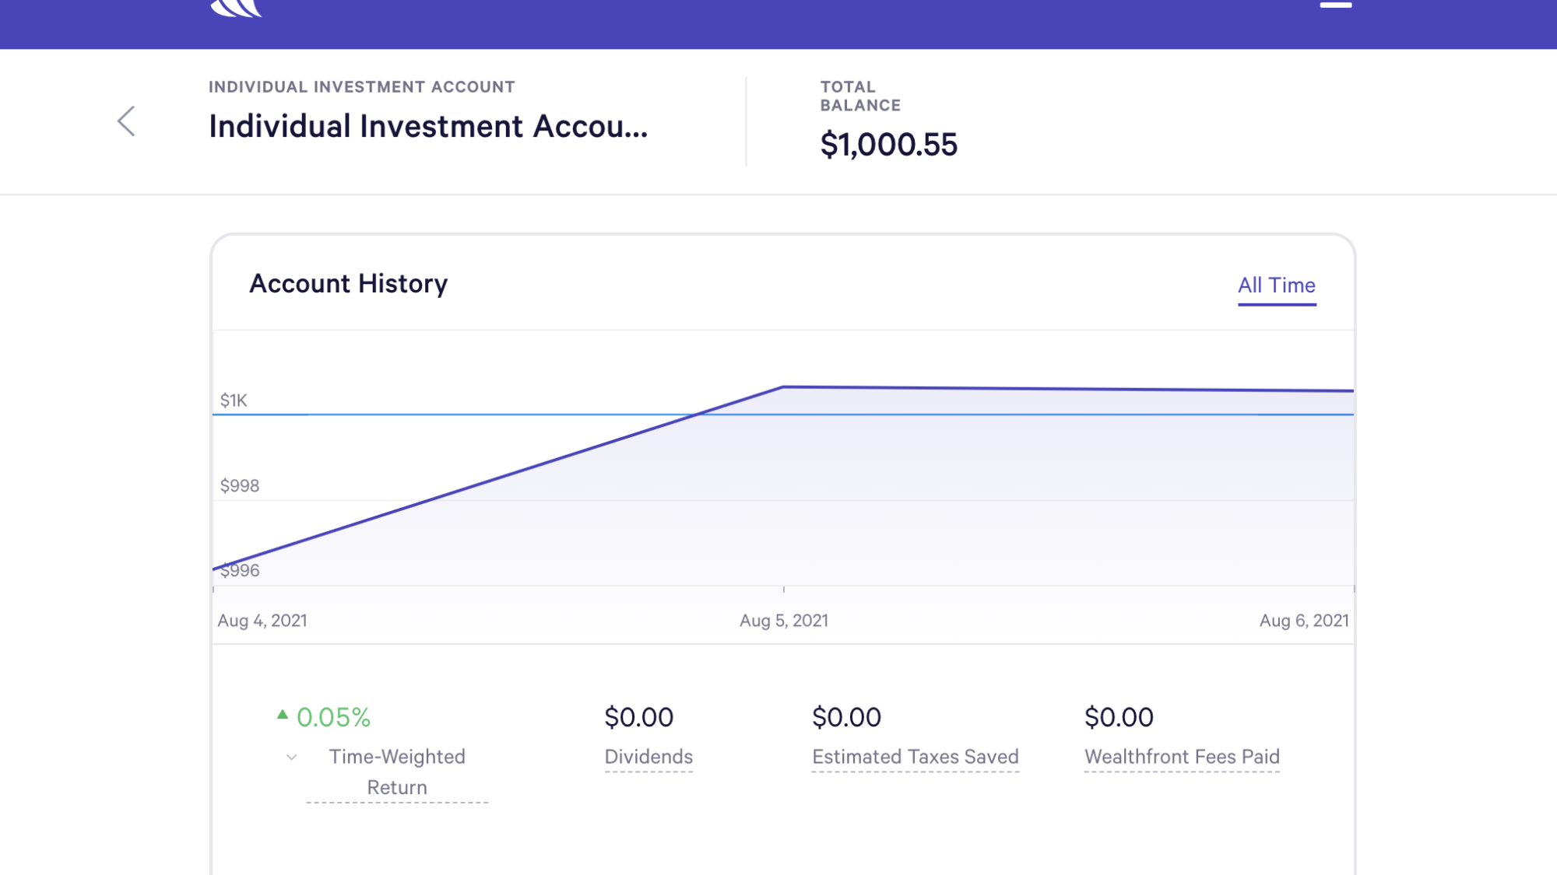The image size is (1557, 875).
Task: Expand the Time-Weighted Return chevron
Action: click(x=291, y=757)
